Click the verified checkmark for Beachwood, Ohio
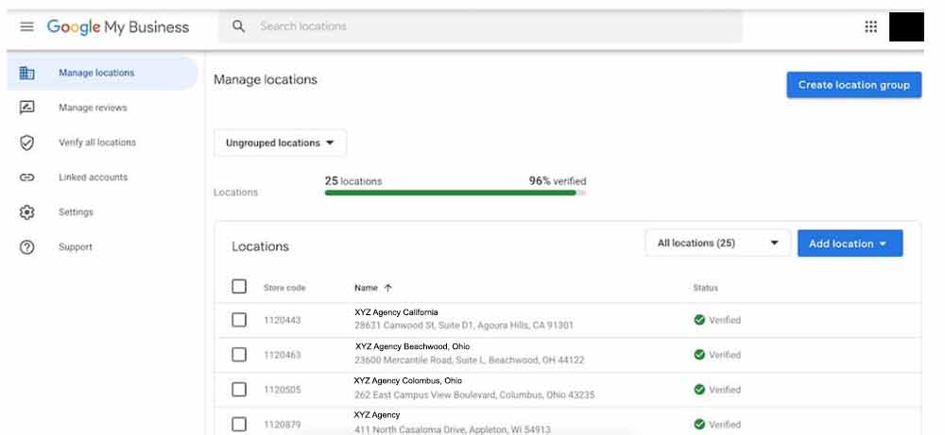The image size is (945, 435). pyautogui.click(x=699, y=355)
